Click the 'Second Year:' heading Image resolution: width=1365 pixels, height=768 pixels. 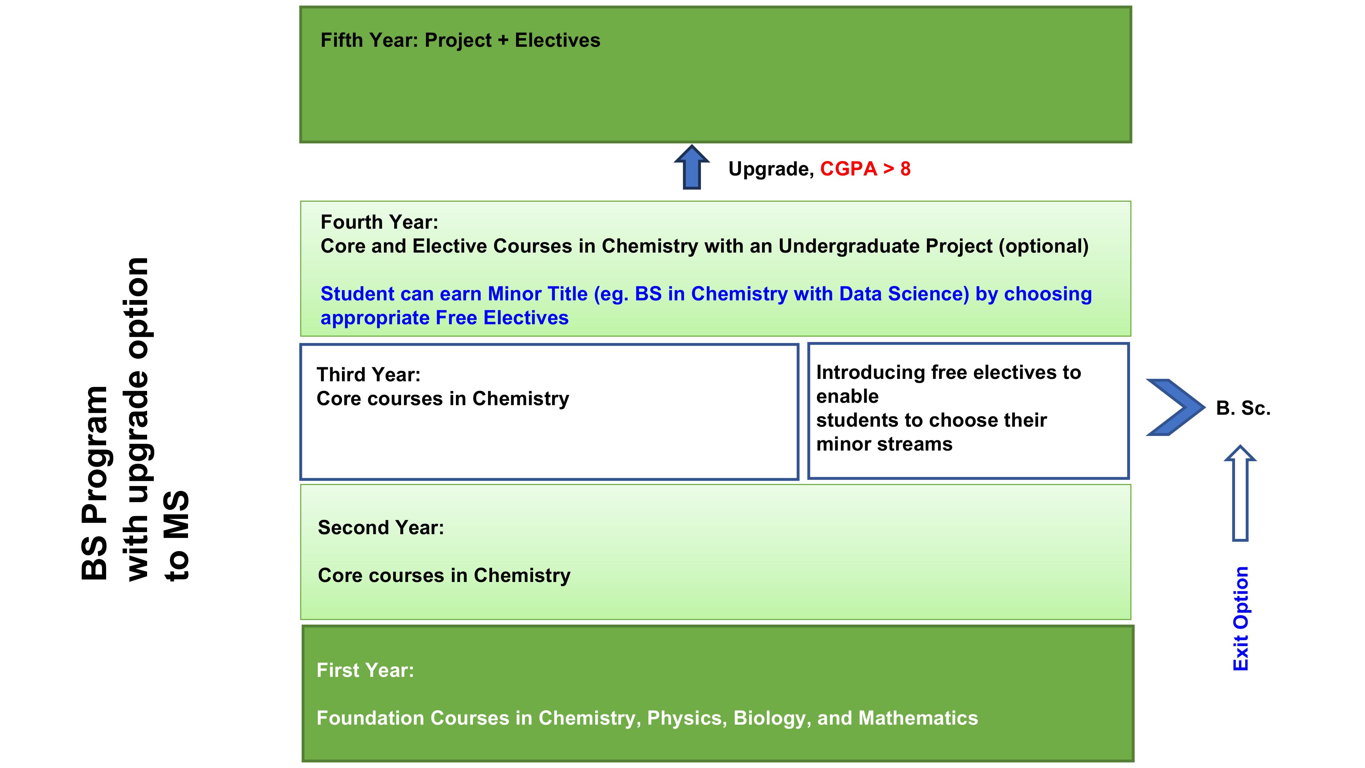point(380,528)
